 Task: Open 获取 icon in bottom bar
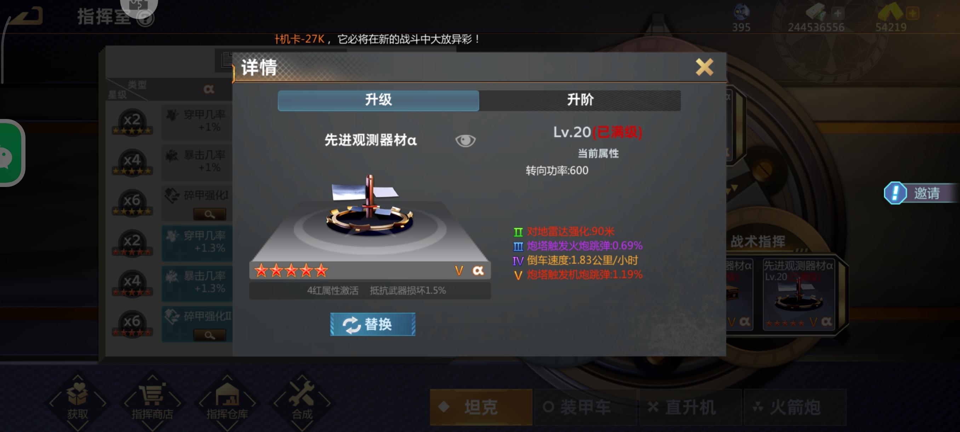click(x=78, y=401)
